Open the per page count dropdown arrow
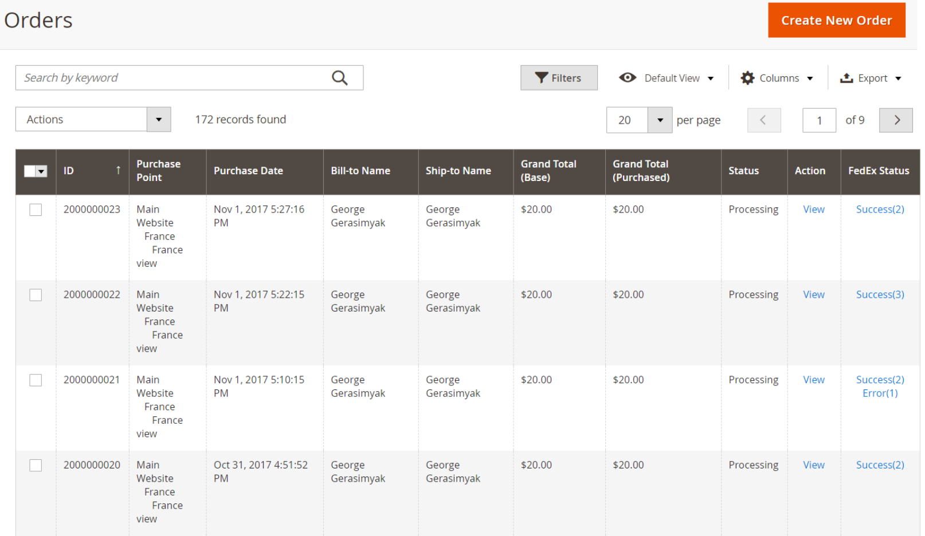The width and height of the screenshot is (925, 536). pos(660,120)
